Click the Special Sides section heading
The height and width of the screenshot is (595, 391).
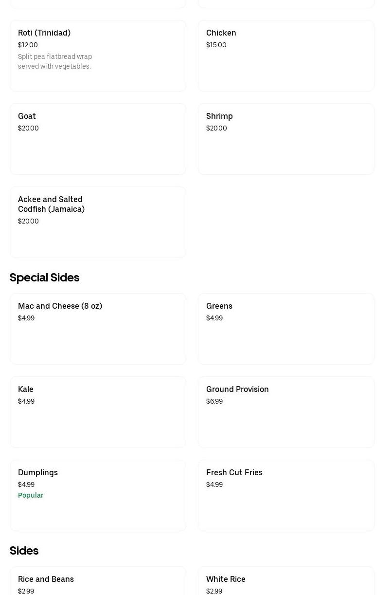tap(44, 278)
